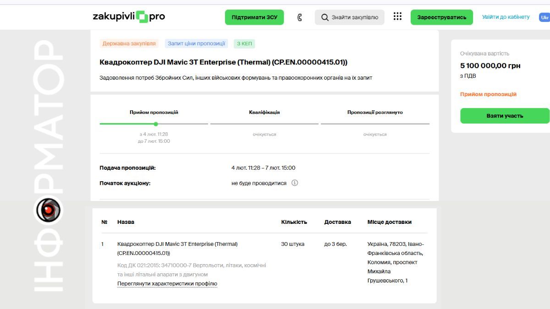
Task: Click the info icon beside 'не буде проводитися'
Action: click(295, 183)
